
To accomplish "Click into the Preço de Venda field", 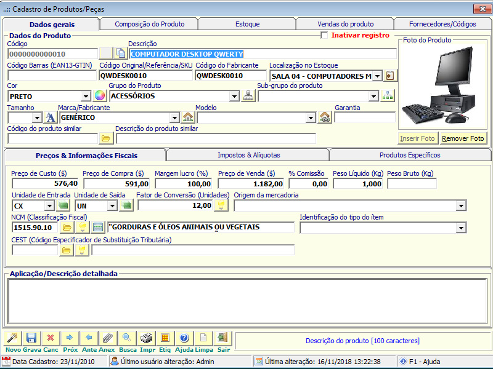I will coord(251,183).
